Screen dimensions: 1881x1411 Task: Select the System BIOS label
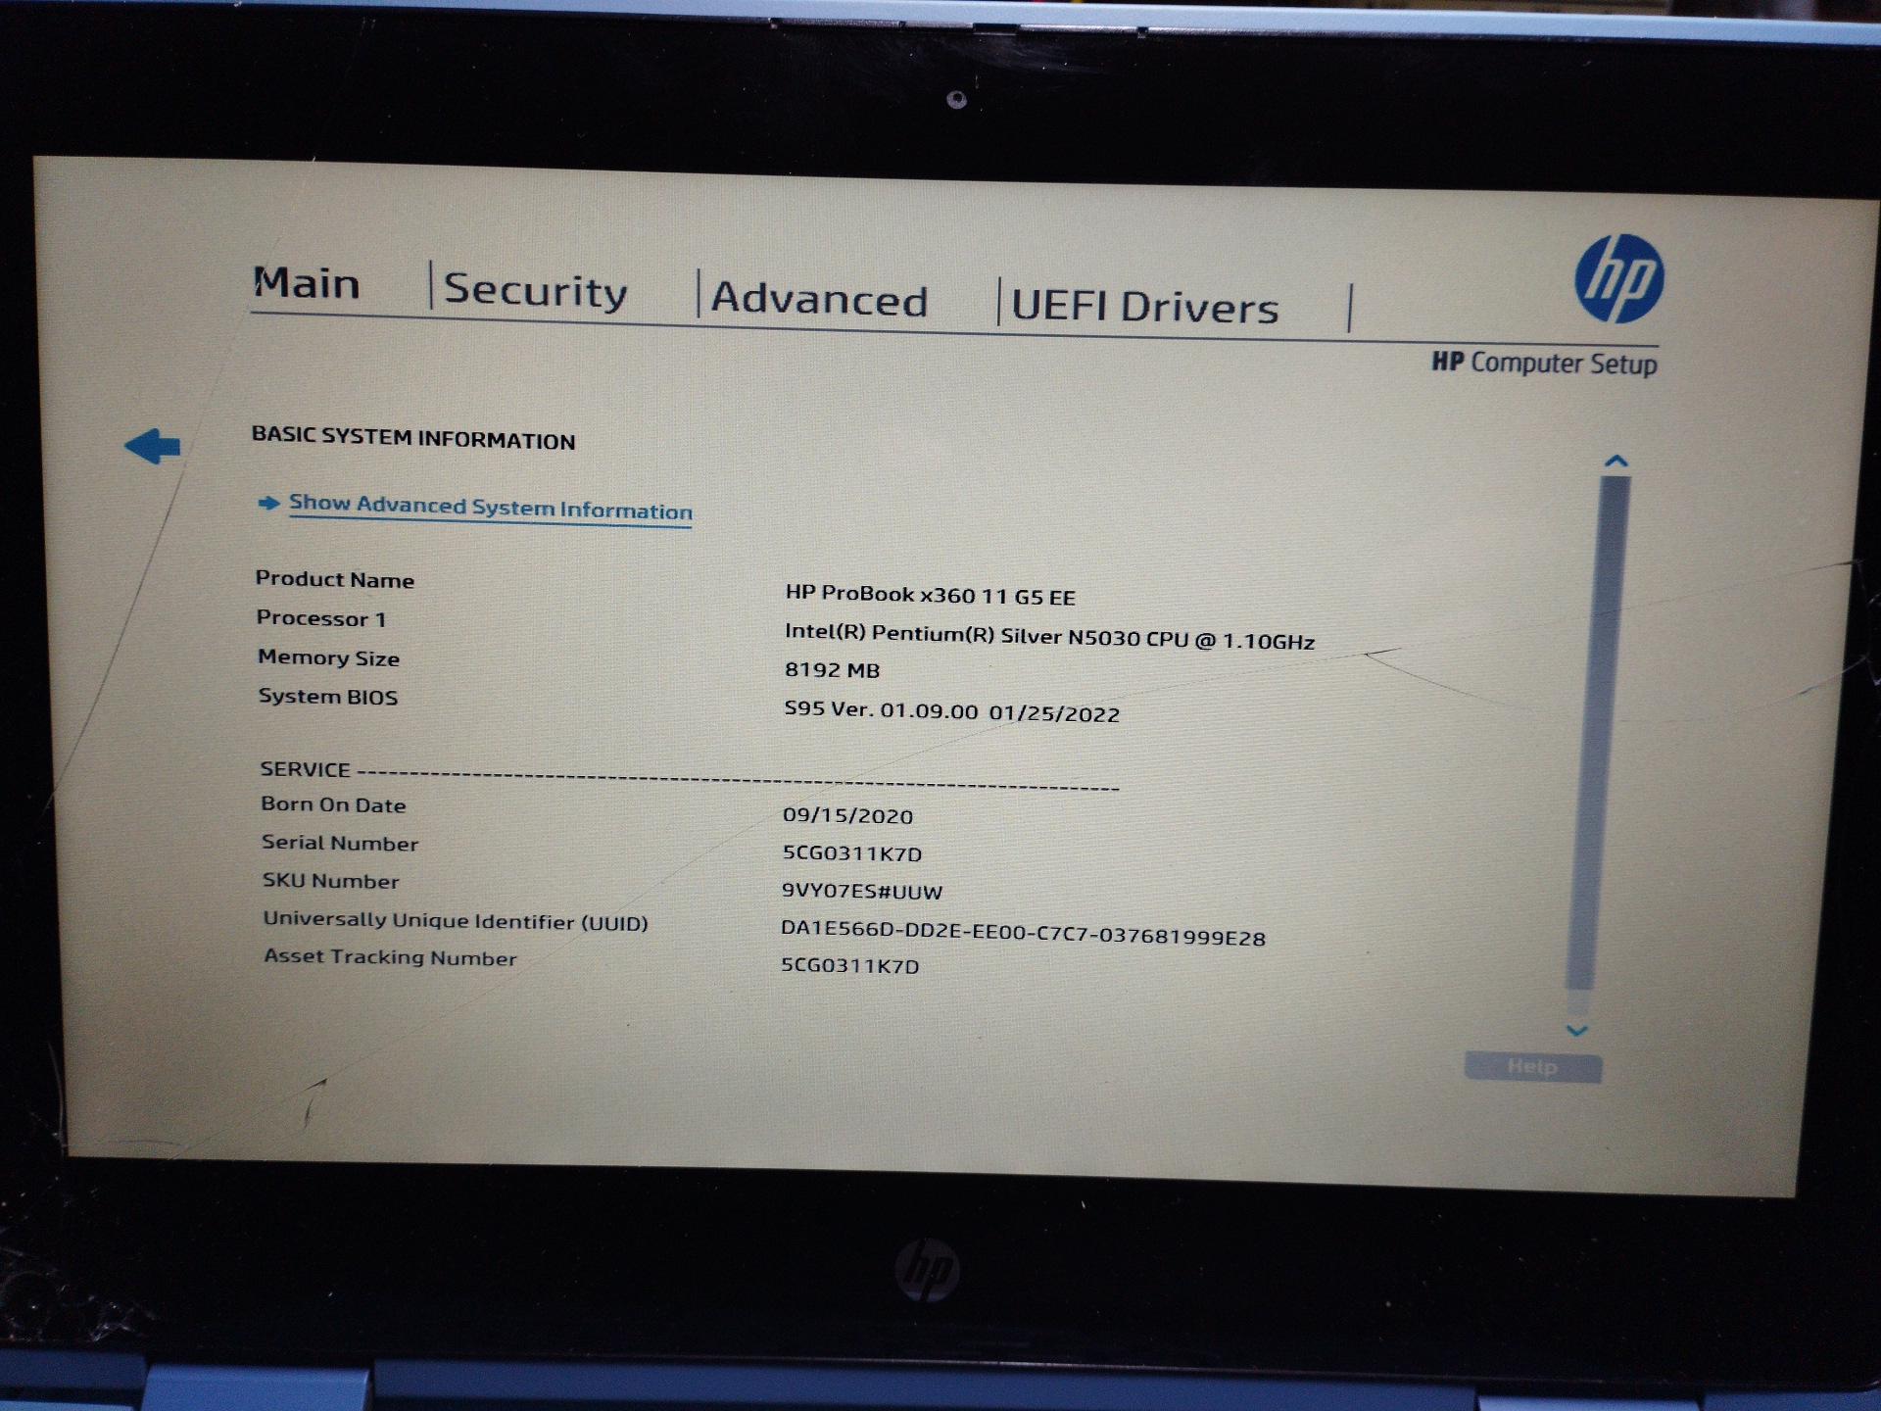327,697
